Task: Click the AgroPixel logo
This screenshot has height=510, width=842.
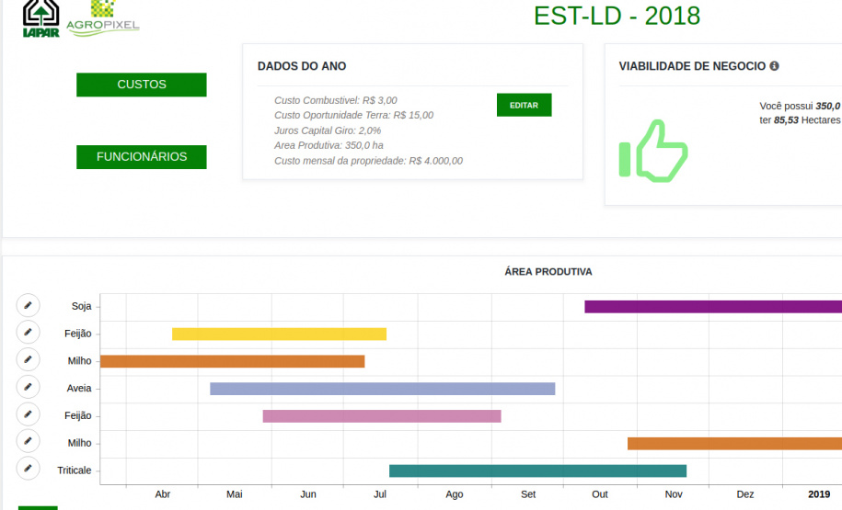Action: pyautogui.click(x=103, y=18)
